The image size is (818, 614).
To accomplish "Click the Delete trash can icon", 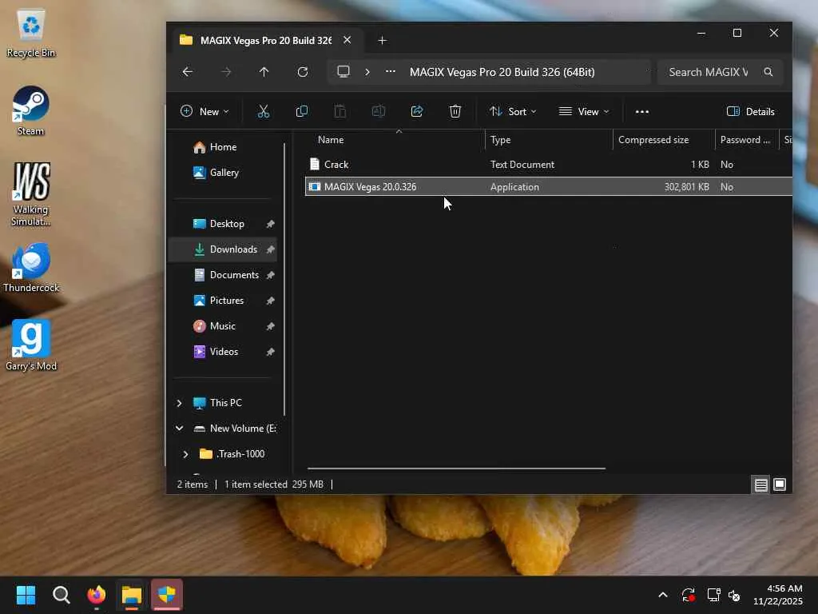I will 455,111.
